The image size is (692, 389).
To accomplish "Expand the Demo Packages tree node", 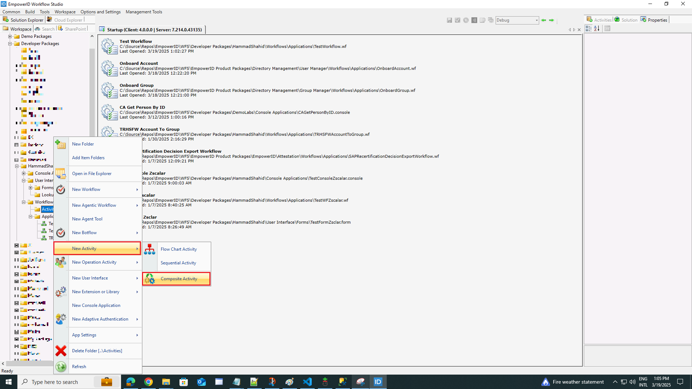I will (x=10, y=36).
